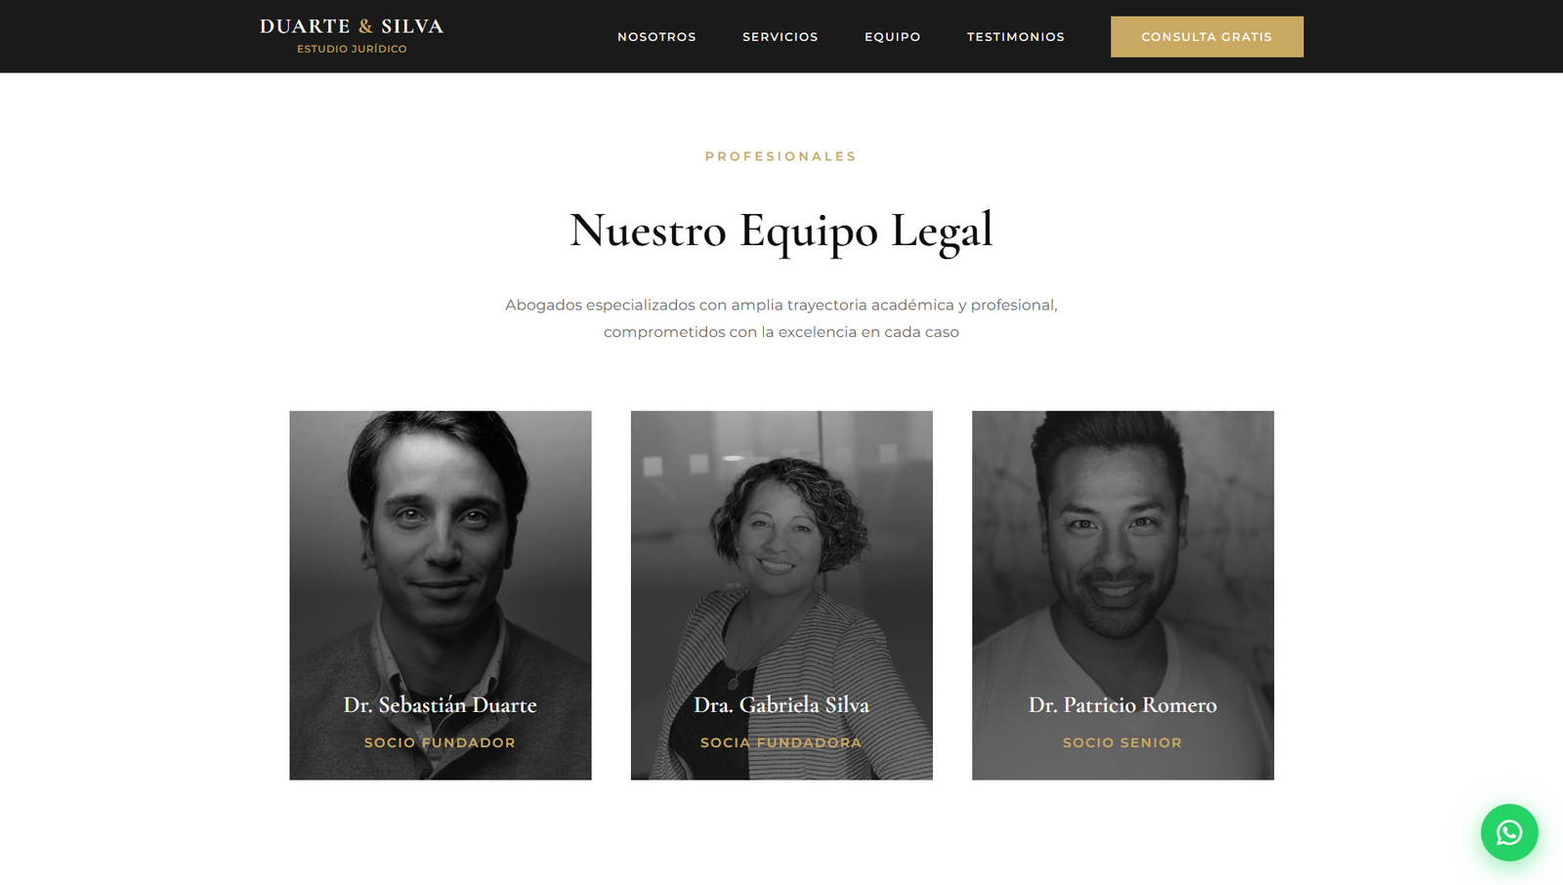Click the name Dr. Sebastián Duarte

pos(441,705)
